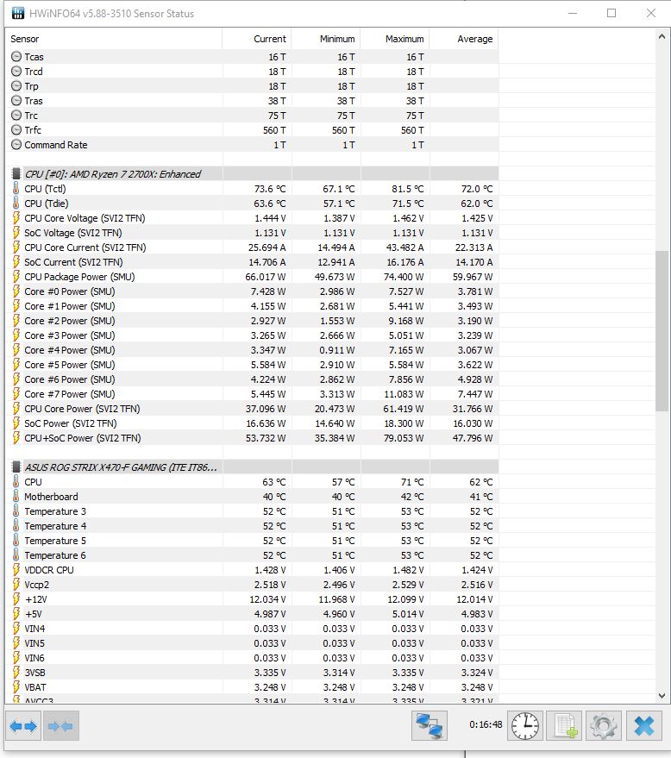This screenshot has height=758, width=671.
Task: Click the scrollbar up arrow
Action: coord(662,37)
